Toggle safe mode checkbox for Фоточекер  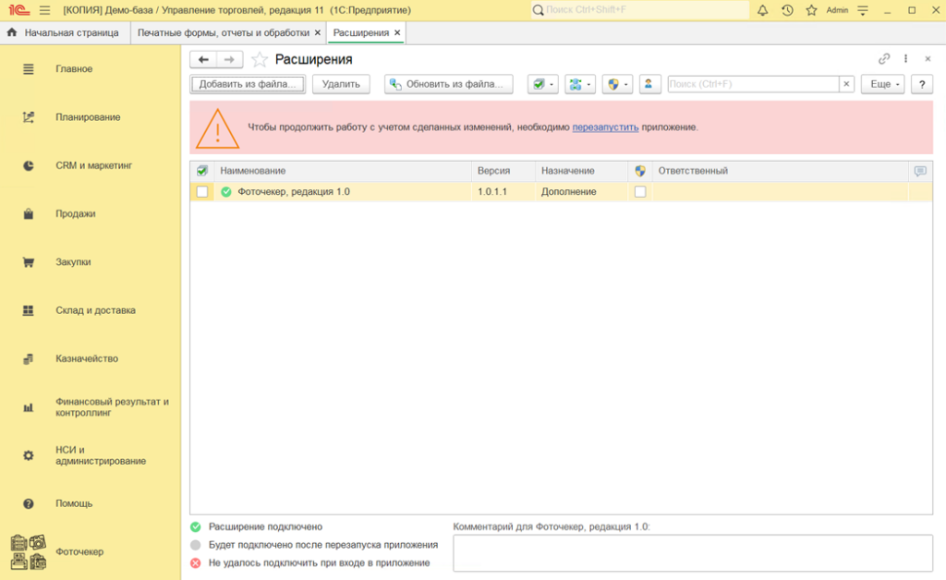(640, 192)
